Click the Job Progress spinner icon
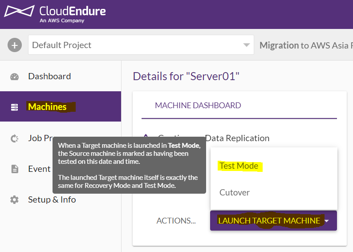Viewport: 353px width, 252px height. click(x=14, y=138)
